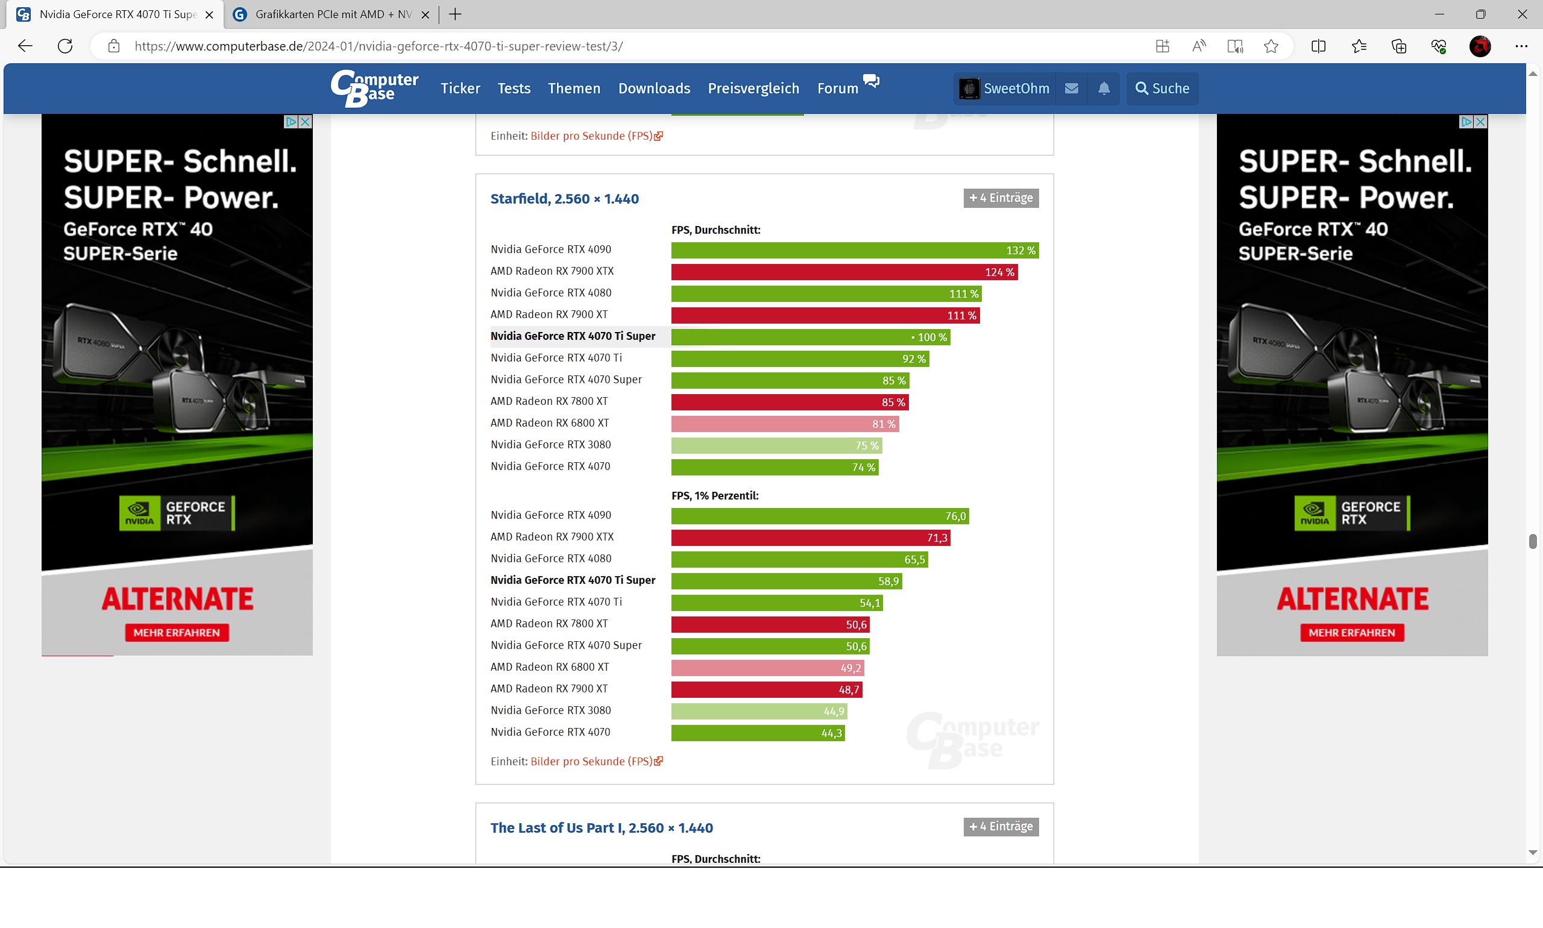Open messages envelope icon in header
Viewport: 1543px width, 928px height.
[1072, 88]
